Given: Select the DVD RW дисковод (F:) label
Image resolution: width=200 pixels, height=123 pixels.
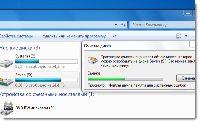Looking at the screenshot, I should [35, 108].
